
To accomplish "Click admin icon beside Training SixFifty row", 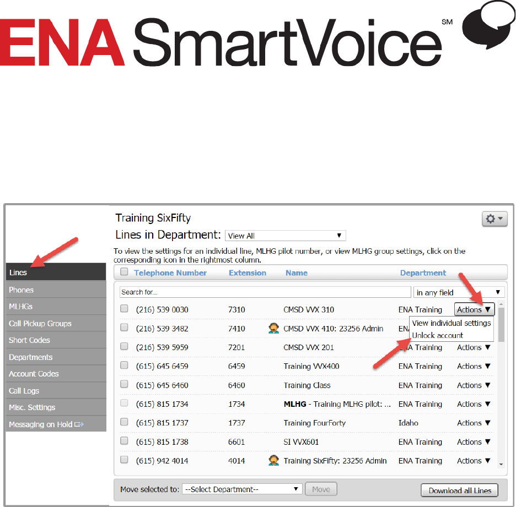I will pyautogui.click(x=273, y=460).
